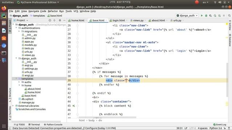Open the Database side panel

tap(230, 40)
